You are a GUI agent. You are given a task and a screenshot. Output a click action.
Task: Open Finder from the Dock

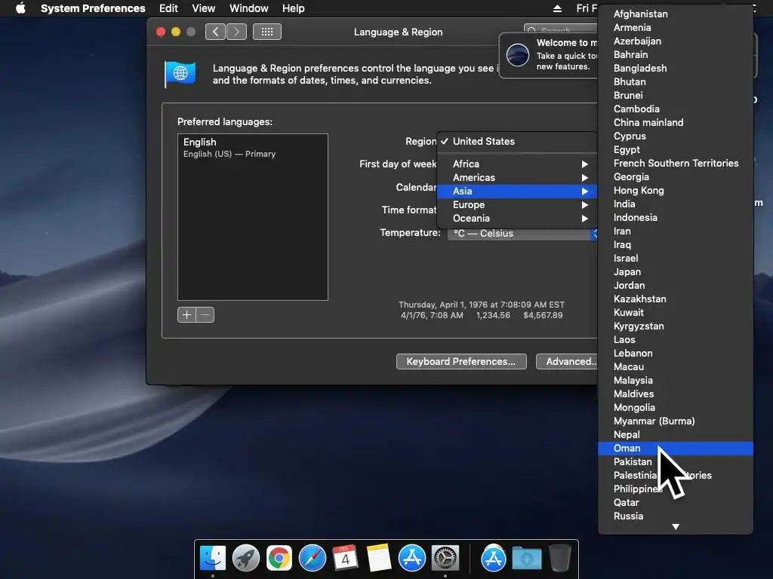213,559
